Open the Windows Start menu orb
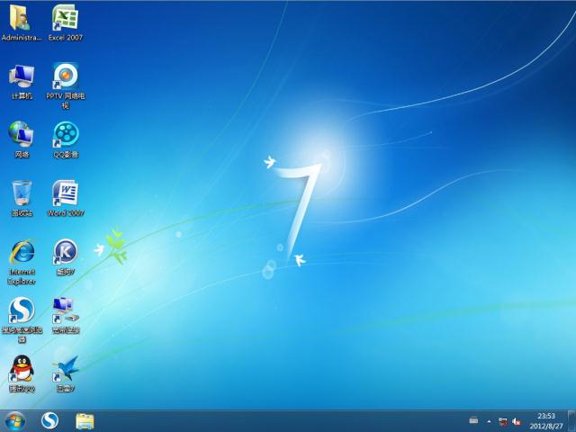The width and height of the screenshot is (576, 432). tap(15, 421)
